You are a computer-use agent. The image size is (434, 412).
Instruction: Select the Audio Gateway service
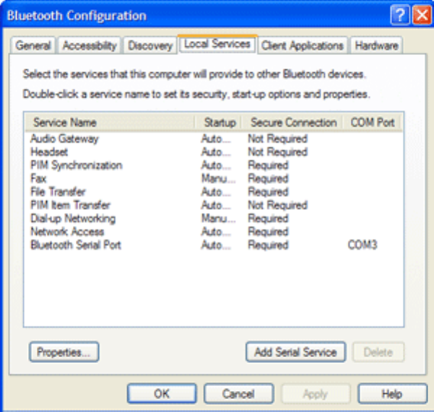64,139
